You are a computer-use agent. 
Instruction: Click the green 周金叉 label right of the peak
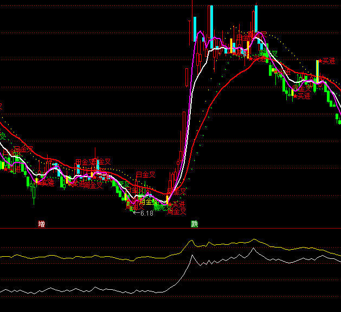268,54
